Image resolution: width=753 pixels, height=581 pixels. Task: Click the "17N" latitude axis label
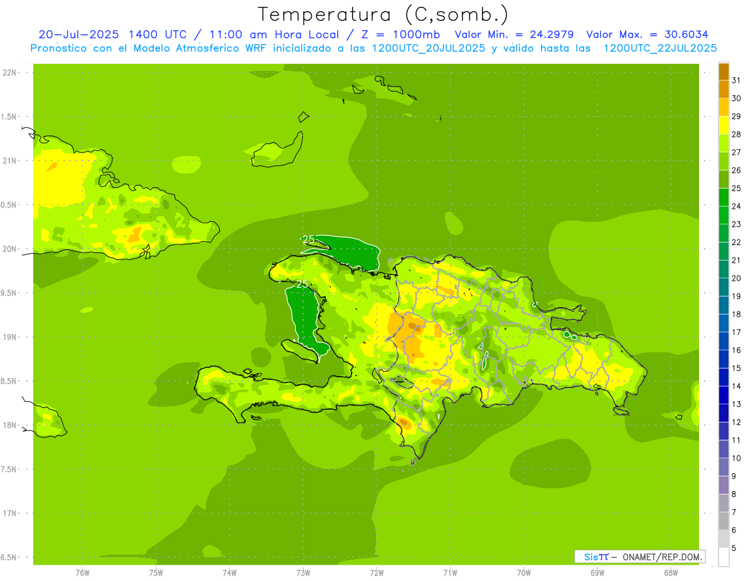(x=9, y=513)
